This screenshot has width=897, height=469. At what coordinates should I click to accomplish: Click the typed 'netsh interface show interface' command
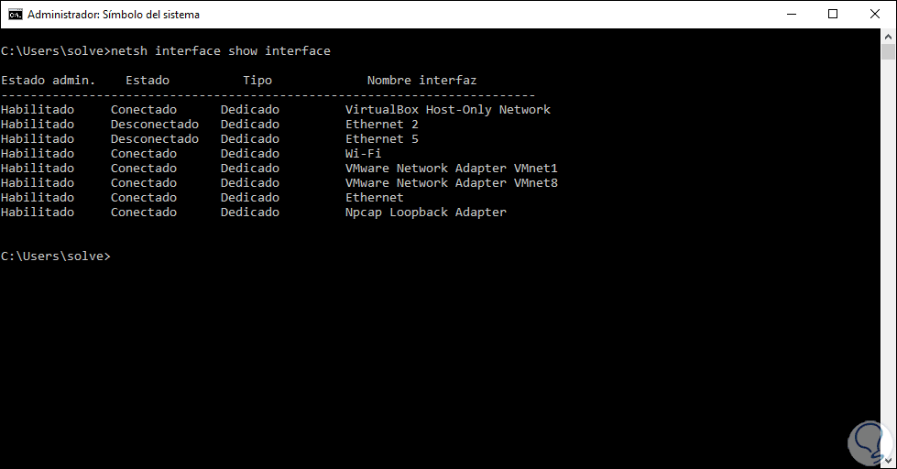coord(221,51)
